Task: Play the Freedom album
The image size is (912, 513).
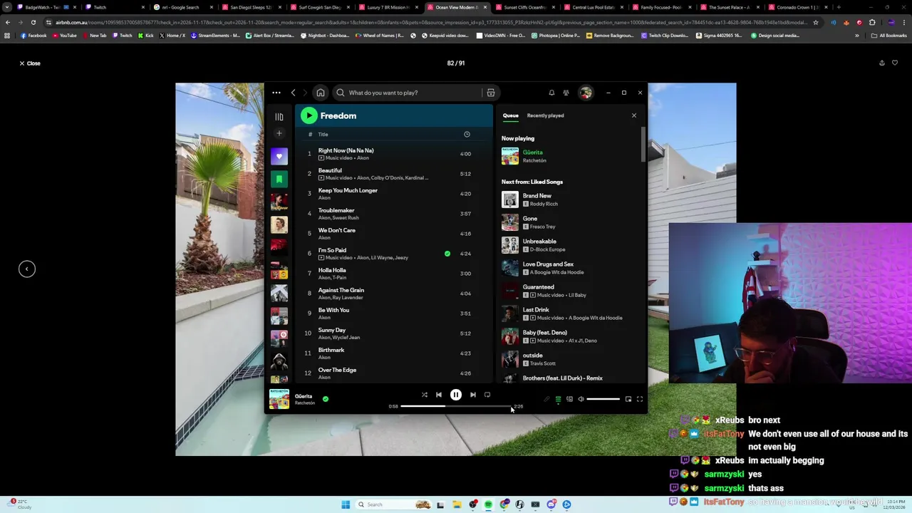Action: (309, 115)
